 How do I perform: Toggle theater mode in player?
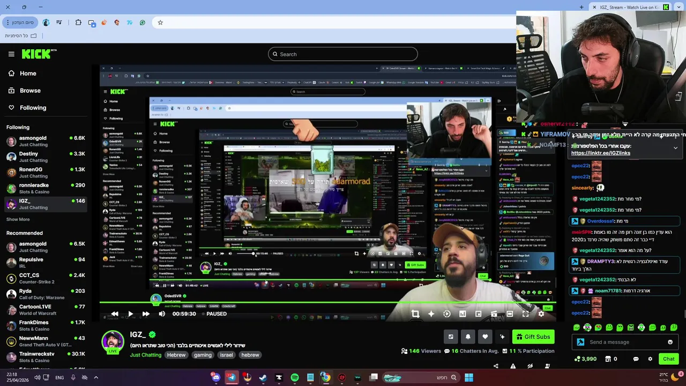coord(510,314)
